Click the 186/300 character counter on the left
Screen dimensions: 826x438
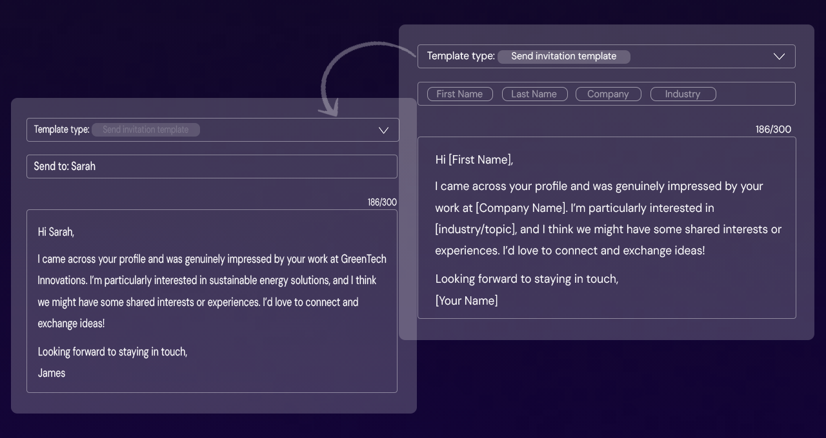[x=382, y=202]
